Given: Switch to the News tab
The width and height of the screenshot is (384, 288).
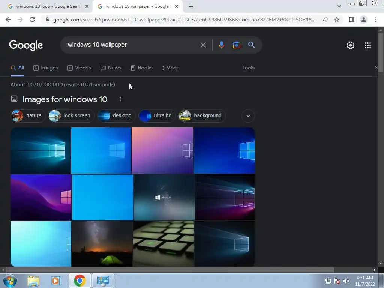Looking at the screenshot, I should click(x=111, y=67).
